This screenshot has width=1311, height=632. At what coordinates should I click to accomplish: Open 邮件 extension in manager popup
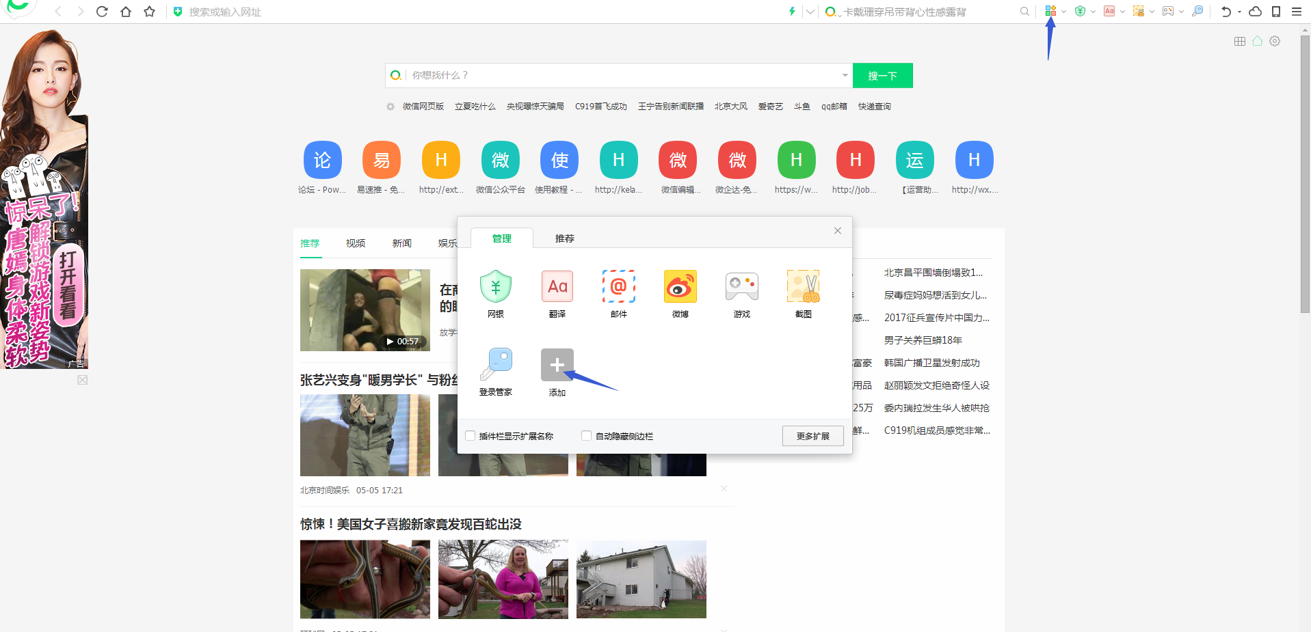coord(619,294)
